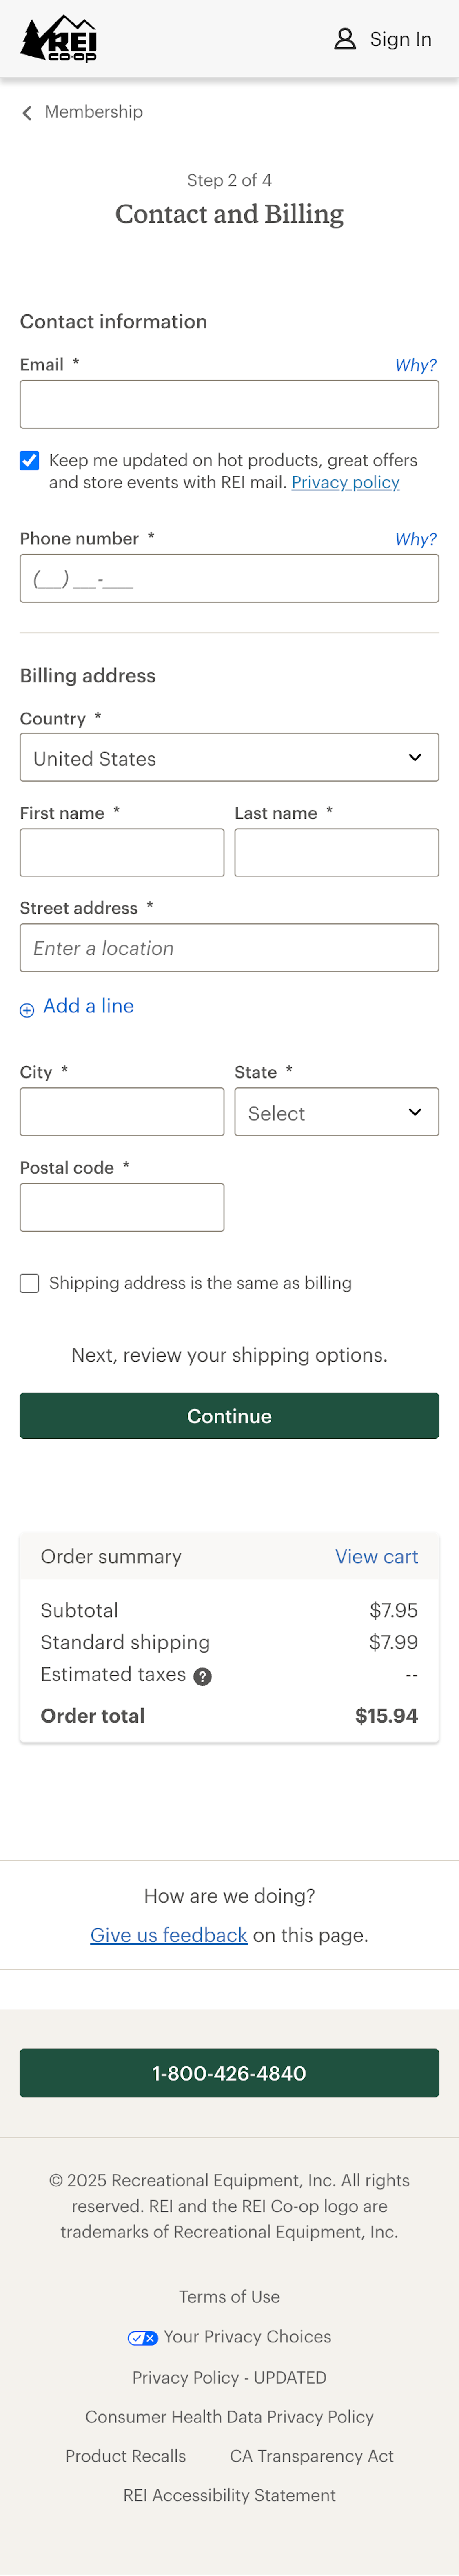The width and height of the screenshot is (459, 2576).
Task: Click the plus icon for Add a line
Action: (x=27, y=1010)
